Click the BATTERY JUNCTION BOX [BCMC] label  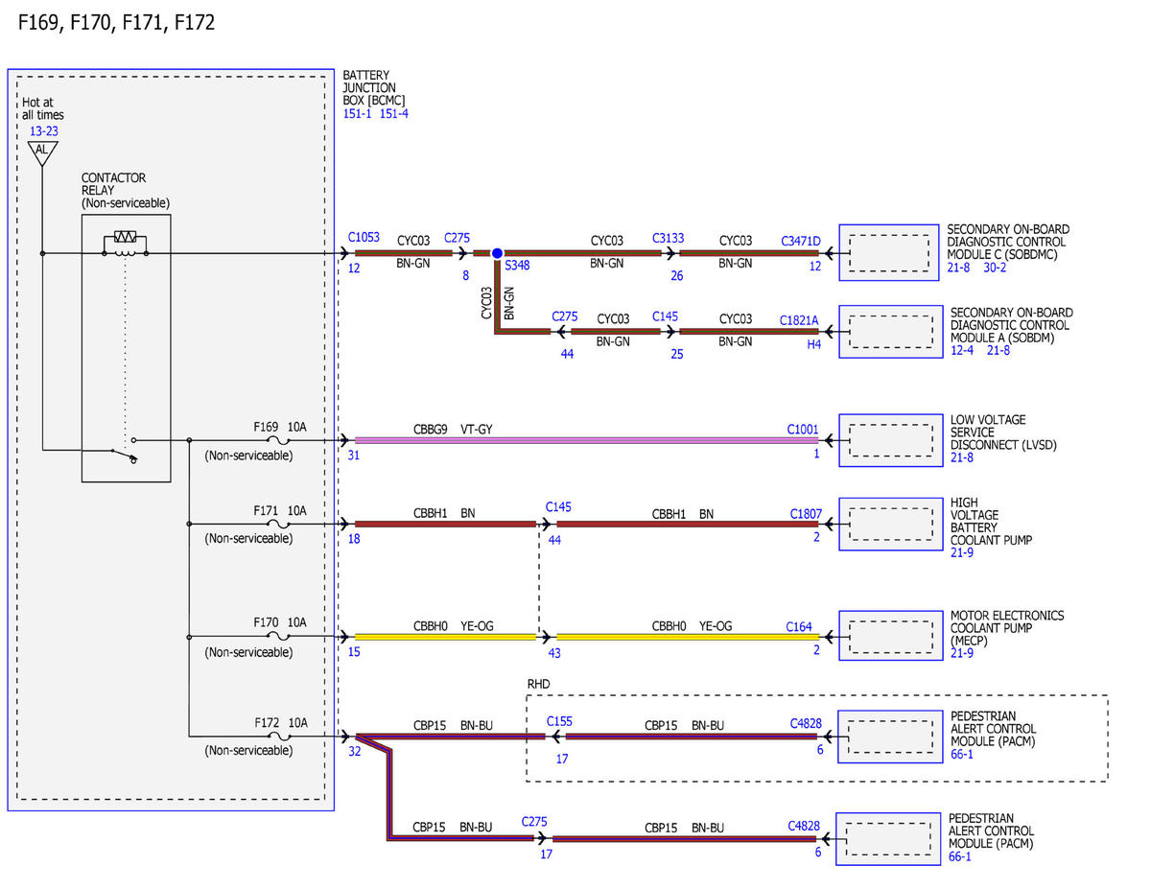pyautogui.click(x=374, y=87)
